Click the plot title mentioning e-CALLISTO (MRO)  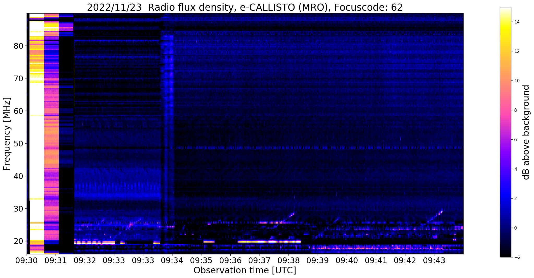(245, 8)
